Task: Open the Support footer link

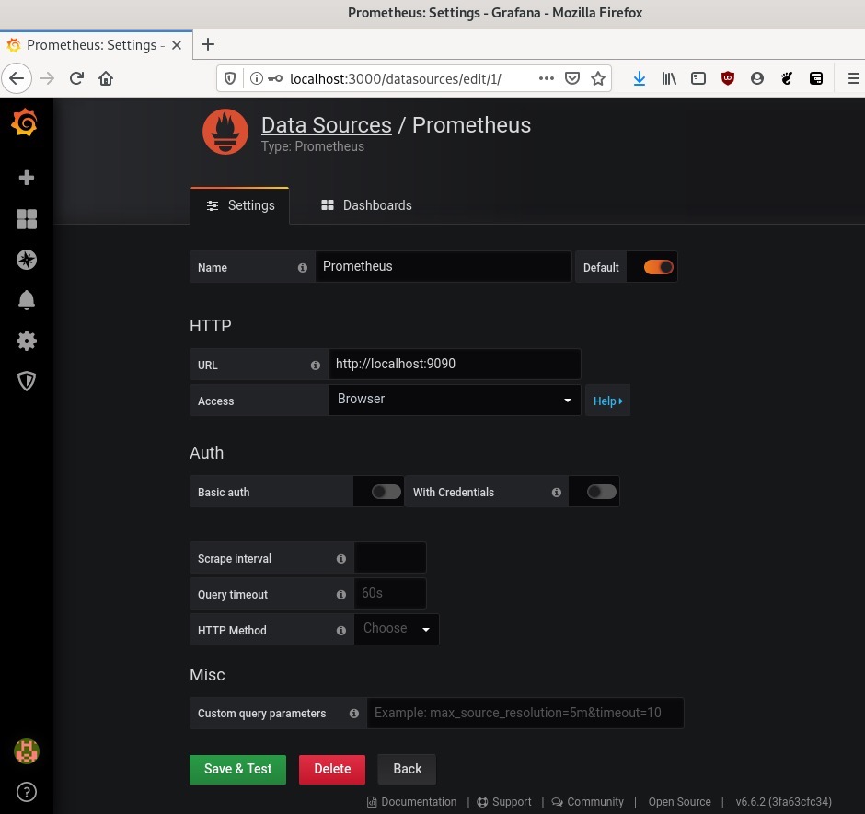Action: point(504,802)
